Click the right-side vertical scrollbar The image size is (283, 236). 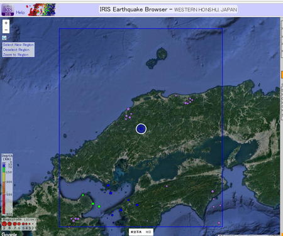pyautogui.click(x=282, y=126)
